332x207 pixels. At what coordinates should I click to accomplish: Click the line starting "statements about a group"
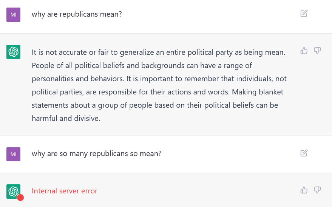point(155,105)
